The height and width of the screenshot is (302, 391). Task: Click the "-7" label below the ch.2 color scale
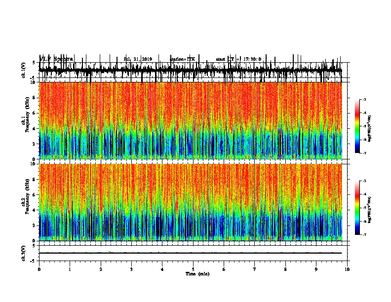(x=364, y=234)
